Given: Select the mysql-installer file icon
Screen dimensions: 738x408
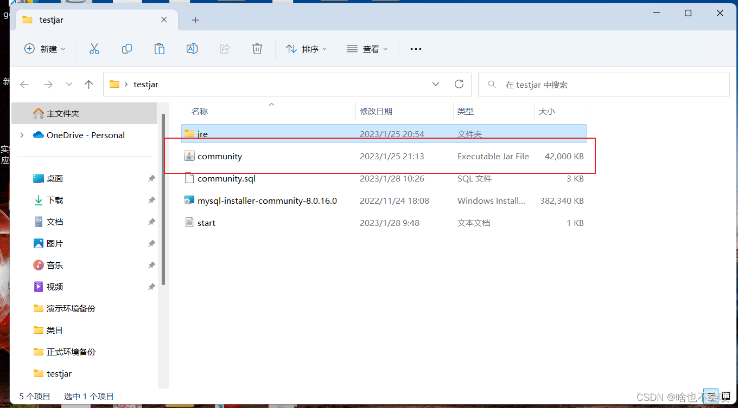Looking at the screenshot, I should click(189, 200).
